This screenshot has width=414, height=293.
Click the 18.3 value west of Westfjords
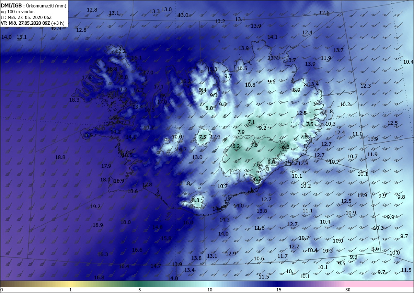(x=74, y=100)
